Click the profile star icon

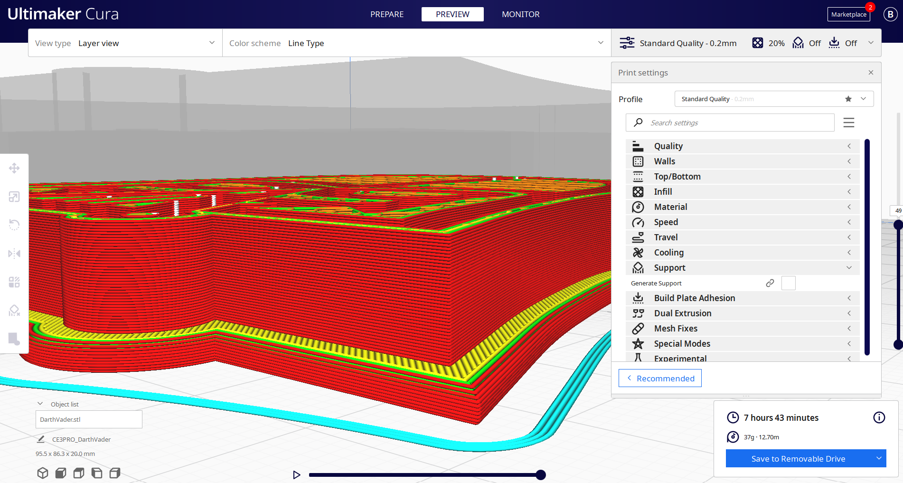[x=848, y=99]
